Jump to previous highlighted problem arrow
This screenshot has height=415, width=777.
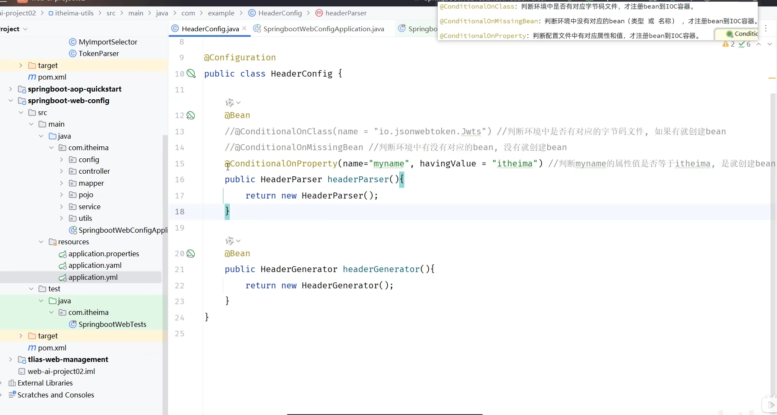pyautogui.click(x=759, y=44)
